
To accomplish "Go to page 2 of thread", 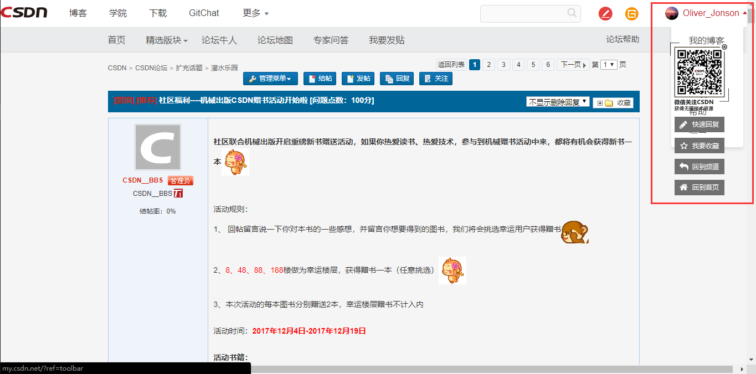I will click(488, 65).
